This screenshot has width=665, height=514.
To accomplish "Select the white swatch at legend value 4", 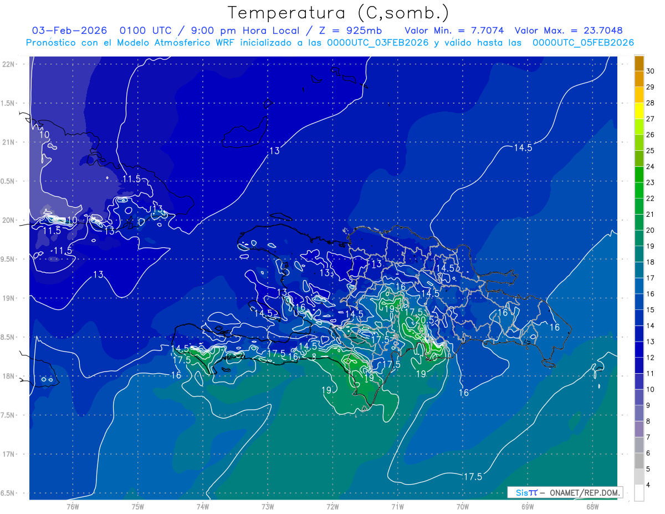I will tap(639, 493).
